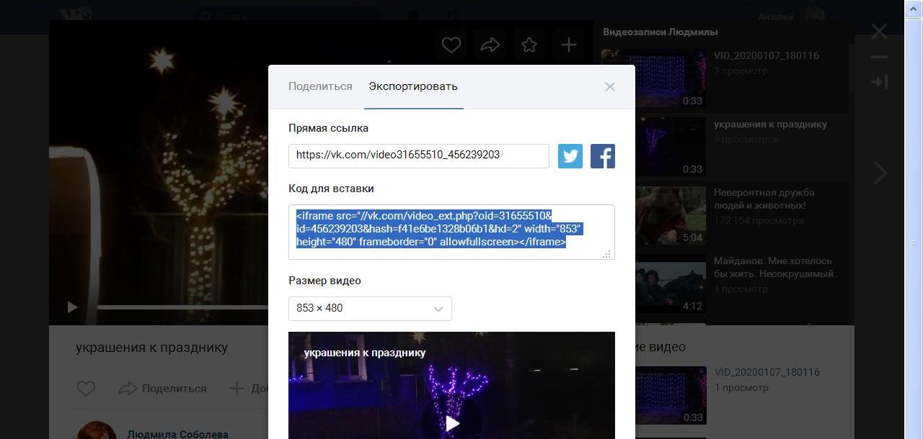Click the main video progress bar

182,307
